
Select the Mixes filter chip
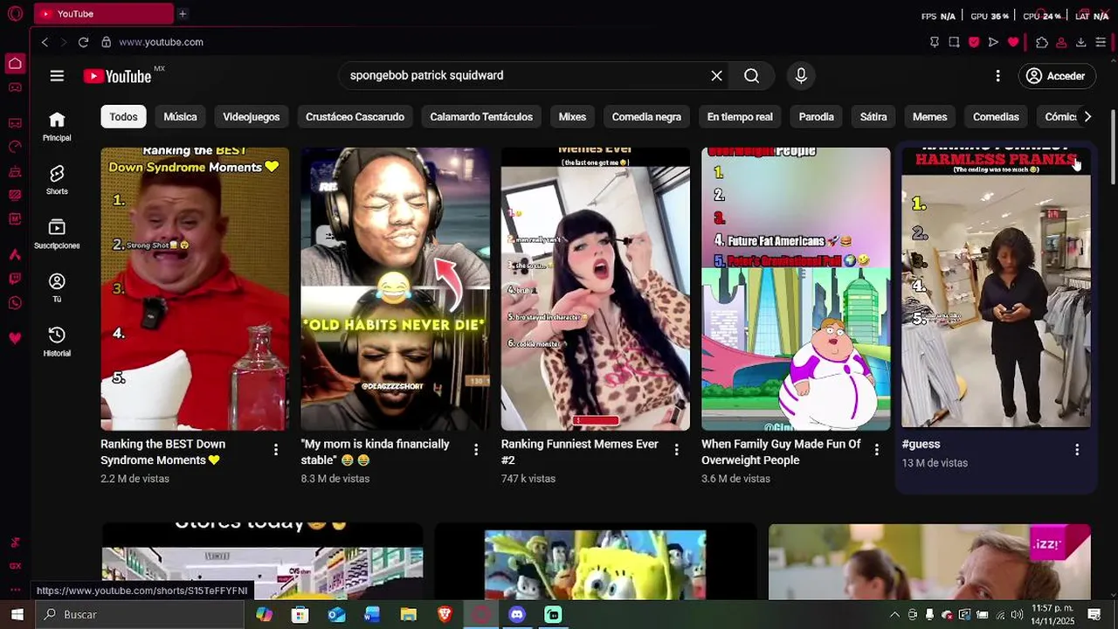572,117
